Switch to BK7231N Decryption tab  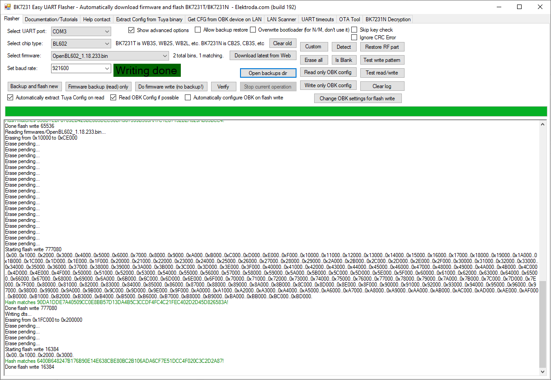pos(388,19)
